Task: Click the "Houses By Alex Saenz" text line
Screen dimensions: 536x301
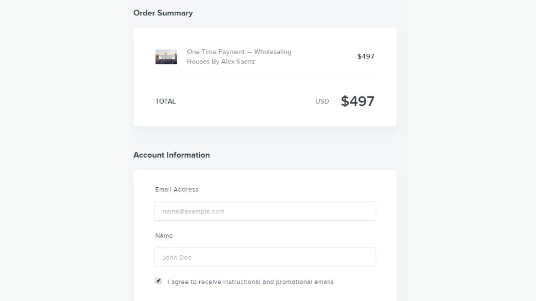Action: 221,61
